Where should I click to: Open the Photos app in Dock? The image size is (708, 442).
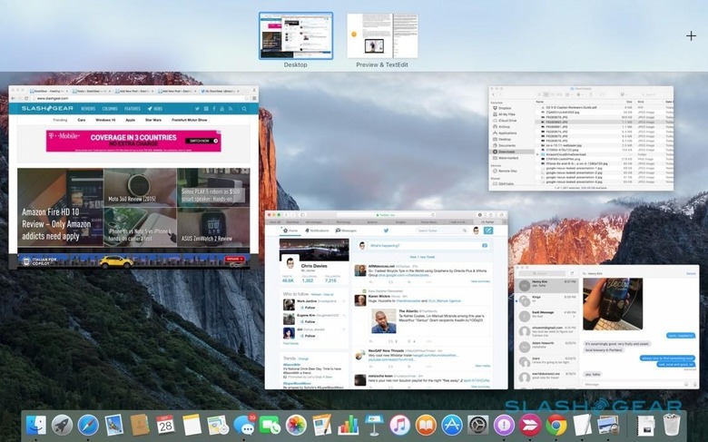click(x=296, y=425)
